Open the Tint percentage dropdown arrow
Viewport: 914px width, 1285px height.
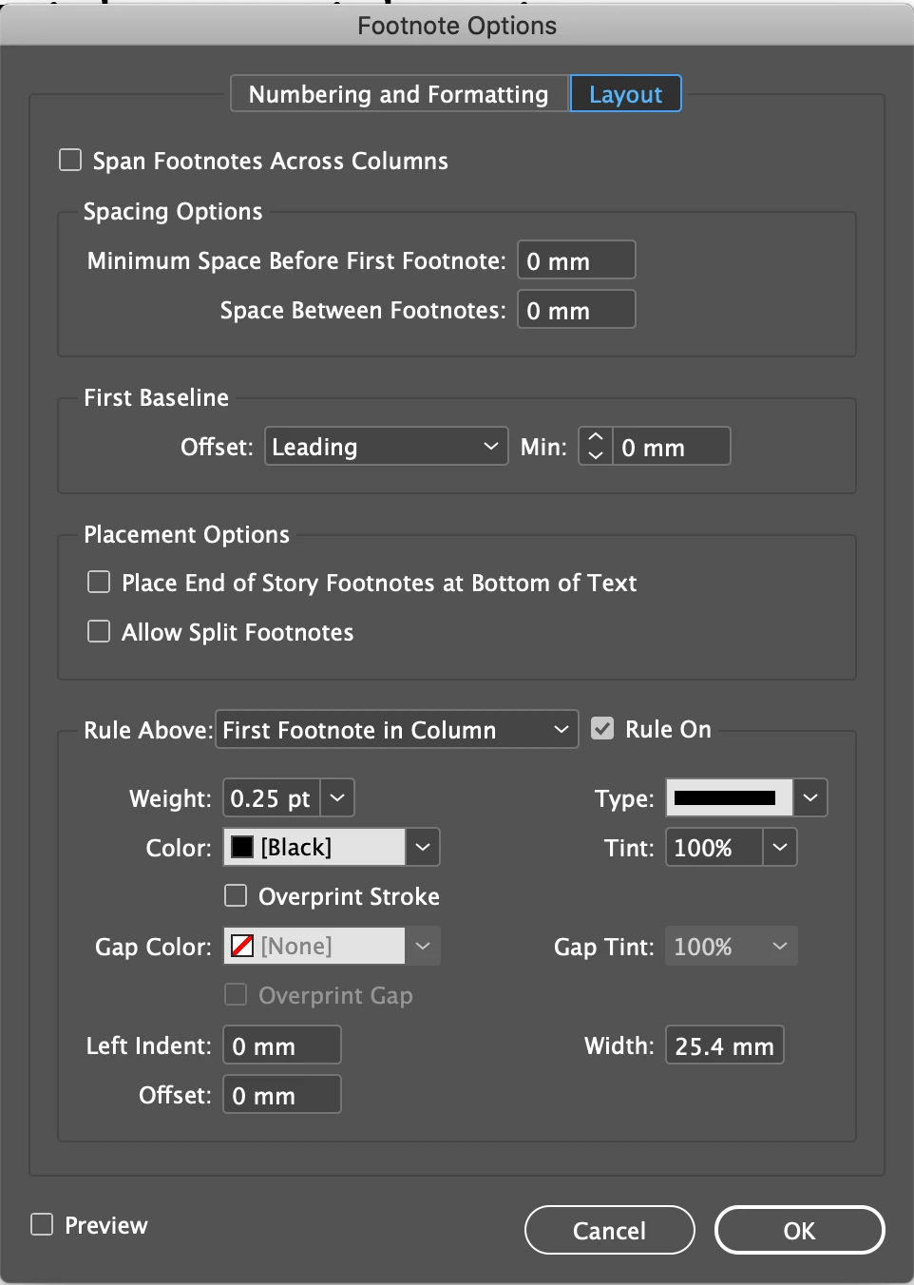pyautogui.click(x=779, y=848)
